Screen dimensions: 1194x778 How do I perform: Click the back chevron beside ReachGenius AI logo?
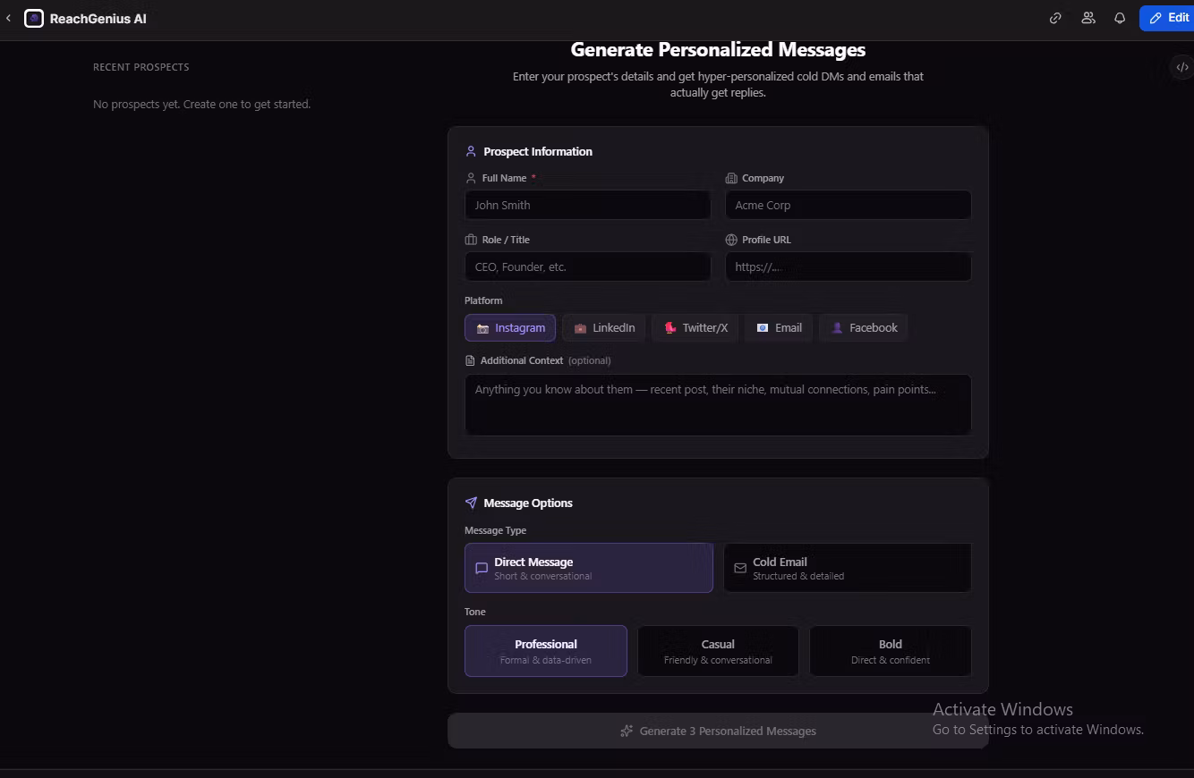click(x=9, y=18)
